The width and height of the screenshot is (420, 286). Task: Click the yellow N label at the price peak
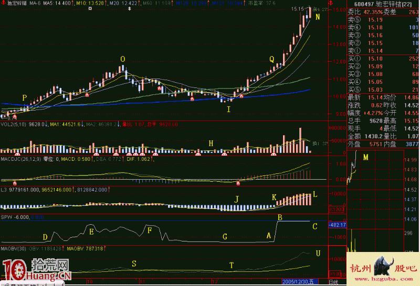318,17
